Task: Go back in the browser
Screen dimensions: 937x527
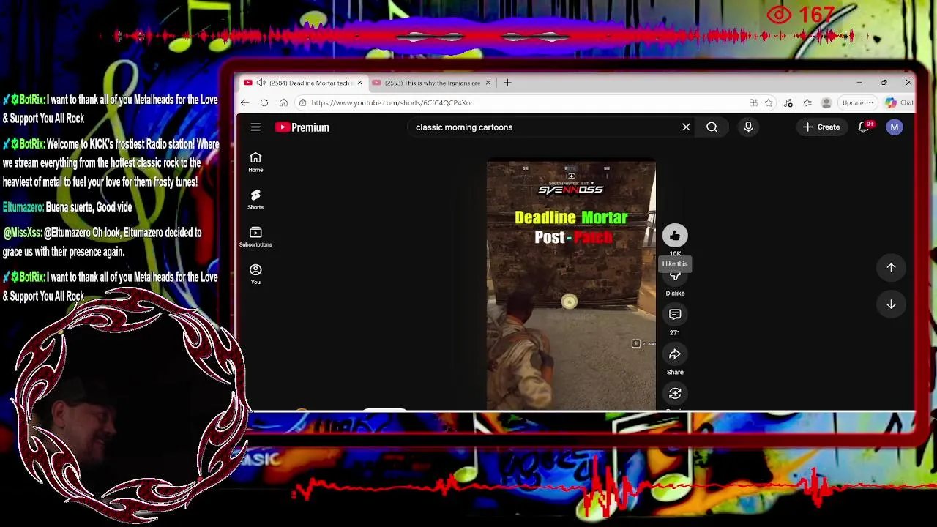Action: pos(244,103)
